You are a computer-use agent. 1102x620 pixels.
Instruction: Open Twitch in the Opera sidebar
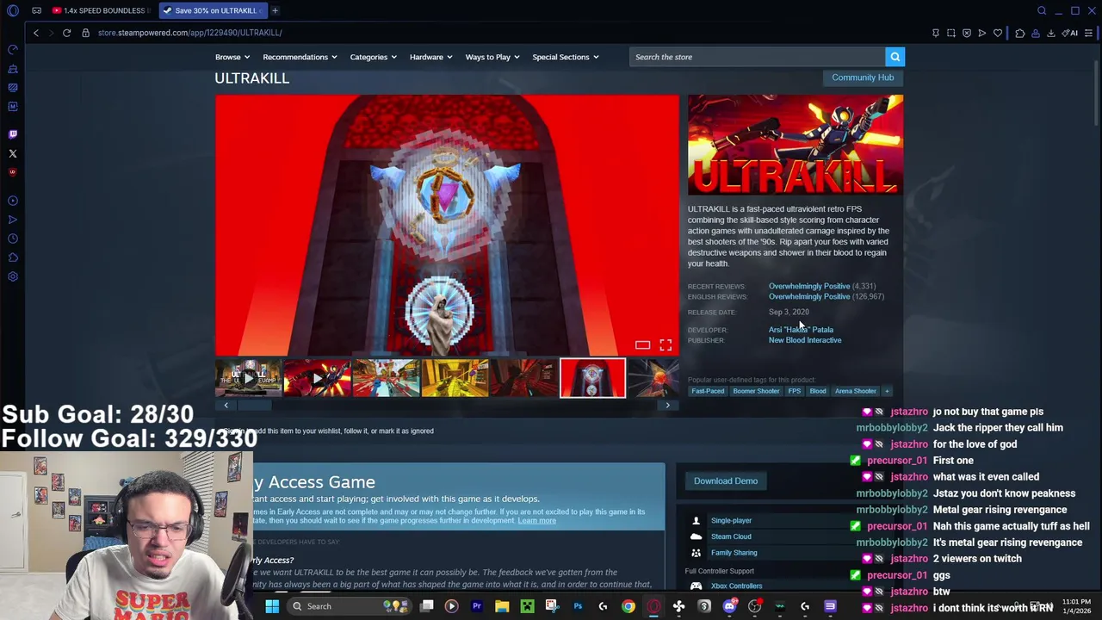click(13, 134)
